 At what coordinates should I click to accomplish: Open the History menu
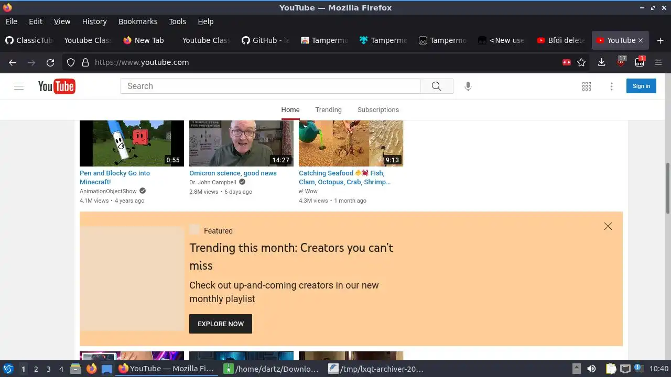click(x=94, y=21)
